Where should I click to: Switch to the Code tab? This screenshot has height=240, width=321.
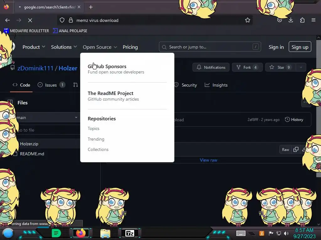(x=21, y=85)
